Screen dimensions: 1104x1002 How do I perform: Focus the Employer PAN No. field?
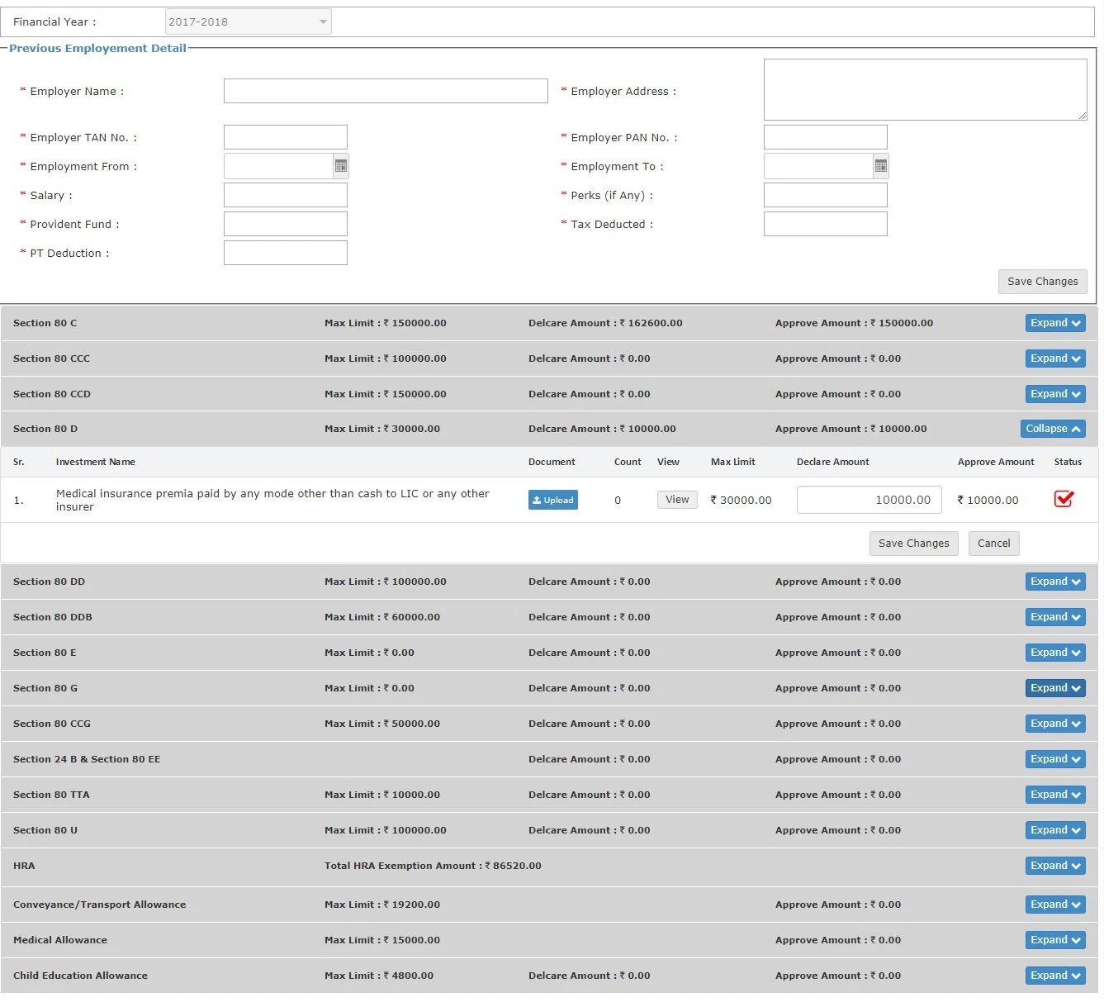825,137
